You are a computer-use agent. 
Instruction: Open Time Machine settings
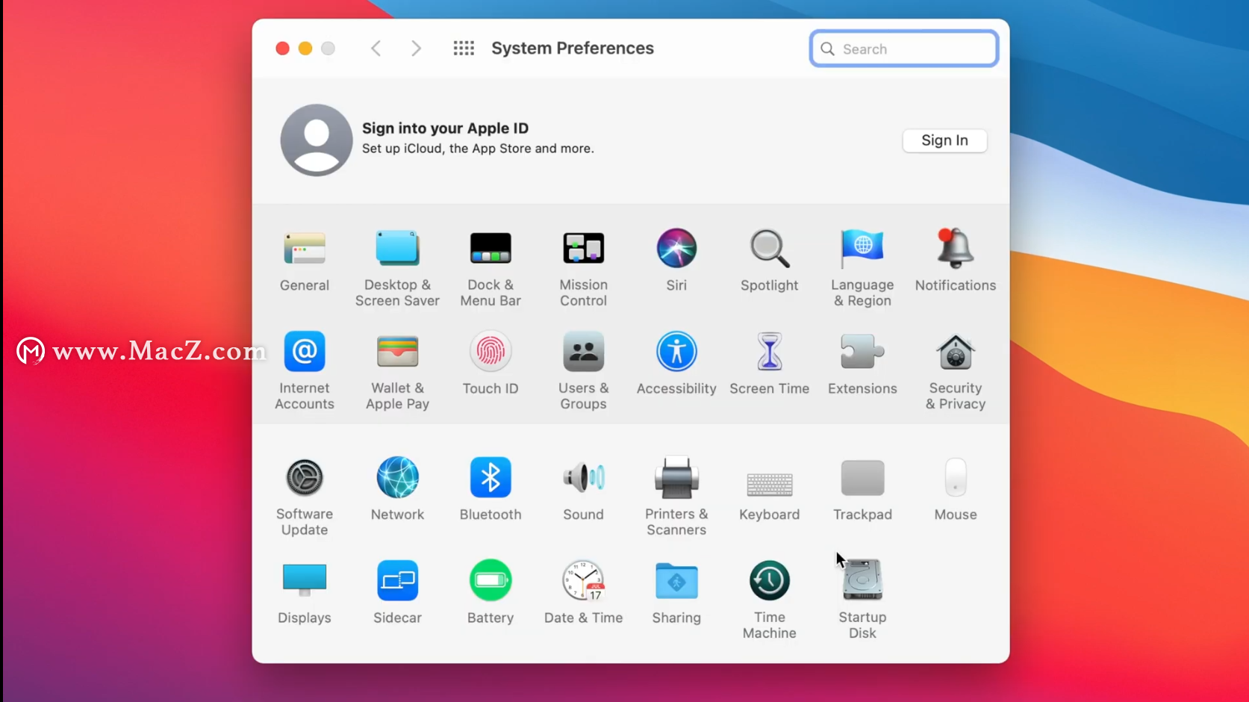click(769, 581)
